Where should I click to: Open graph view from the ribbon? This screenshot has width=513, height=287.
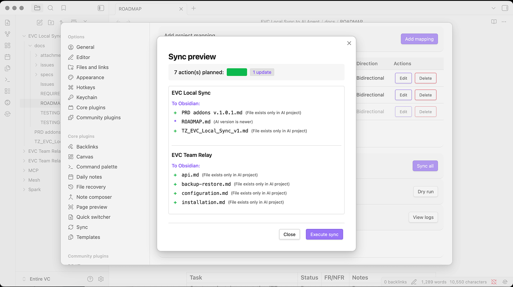click(x=7, y=34)
